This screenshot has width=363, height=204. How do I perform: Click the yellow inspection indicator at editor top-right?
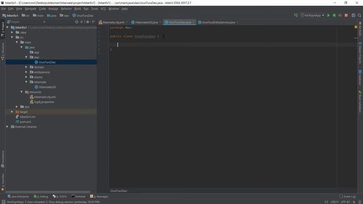point(356,27)
